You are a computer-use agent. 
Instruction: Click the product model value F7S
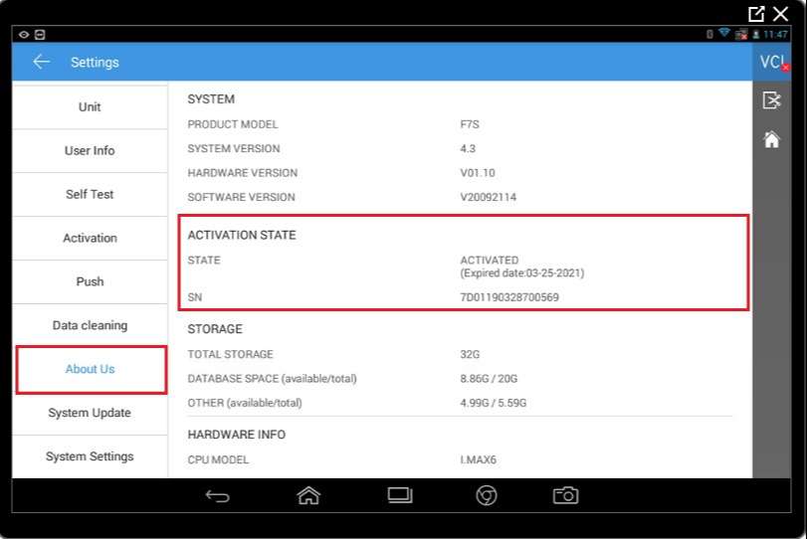470,124
